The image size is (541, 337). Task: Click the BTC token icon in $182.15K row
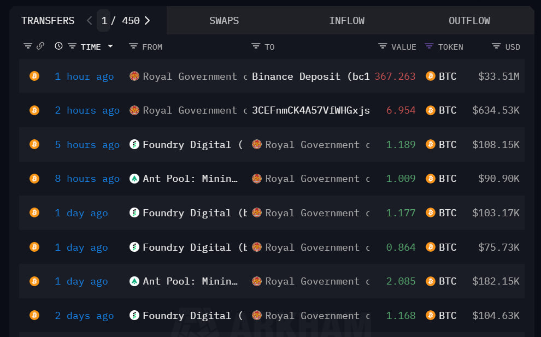tap(430, 281)
